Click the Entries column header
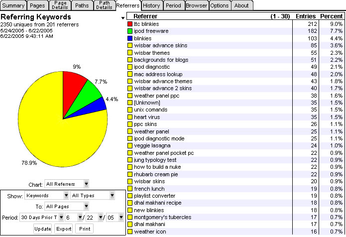 [305, 17]
